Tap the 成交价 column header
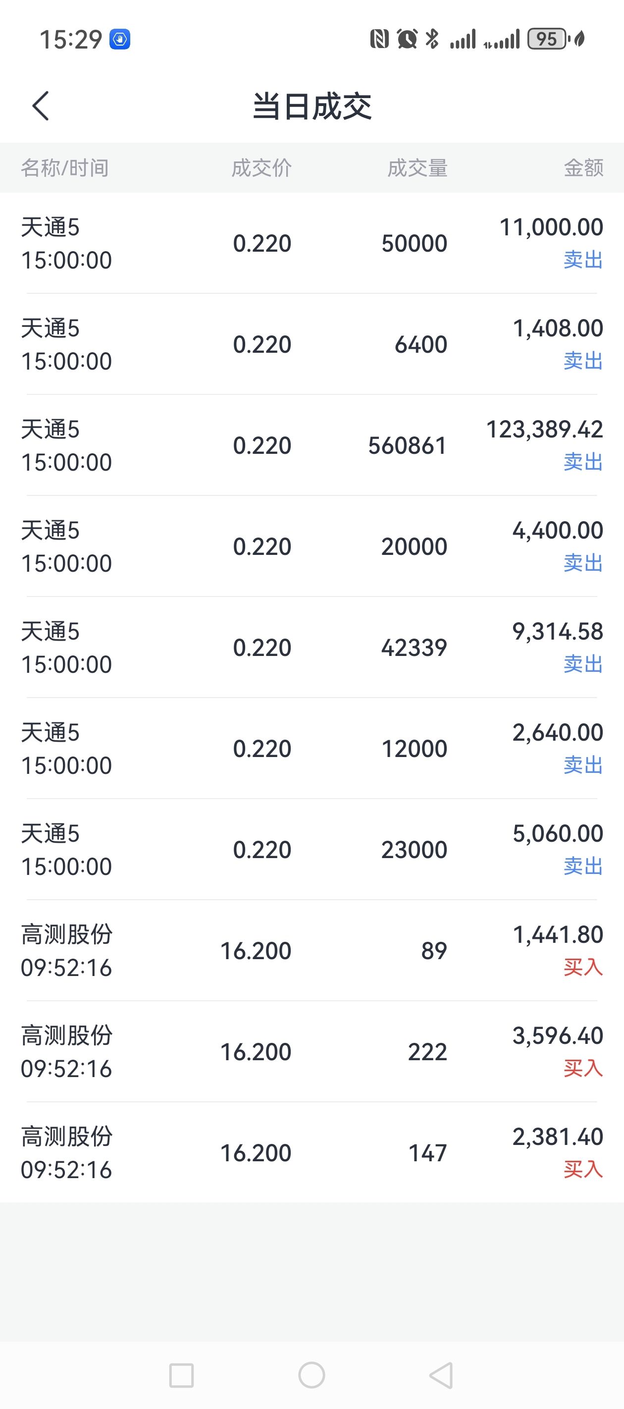Image resolution: width=624 pixels, height=1409 pixels. tap(261, 168)
